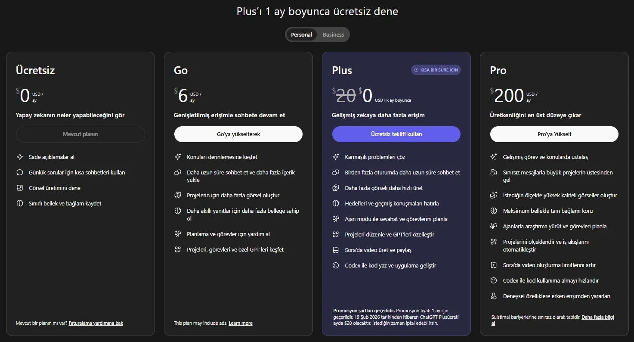The height and width of the screenshot is (342, 634).
Task: Upgrade with the Pro'ya Yükselt button
Action: pyautogui.click(x=554, y=134)
